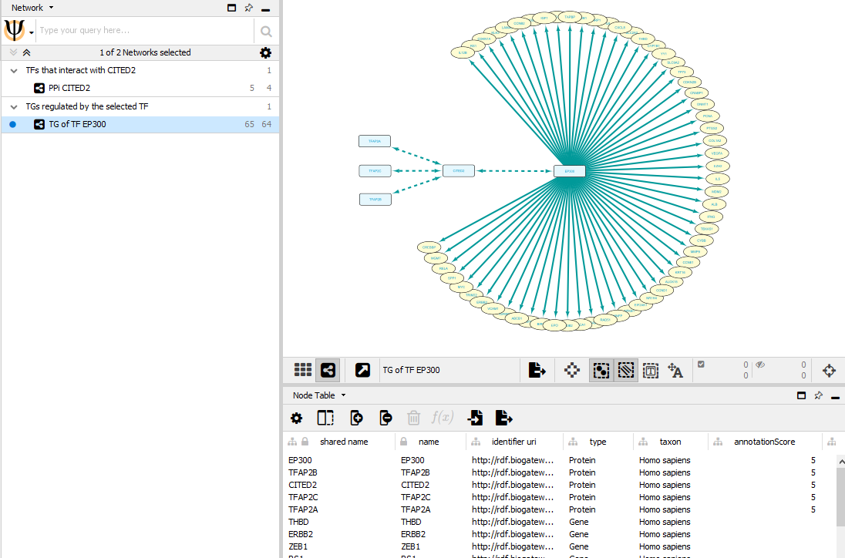Select the TFAP2B shared name cell
845x558 pixels.
(303, 472)
